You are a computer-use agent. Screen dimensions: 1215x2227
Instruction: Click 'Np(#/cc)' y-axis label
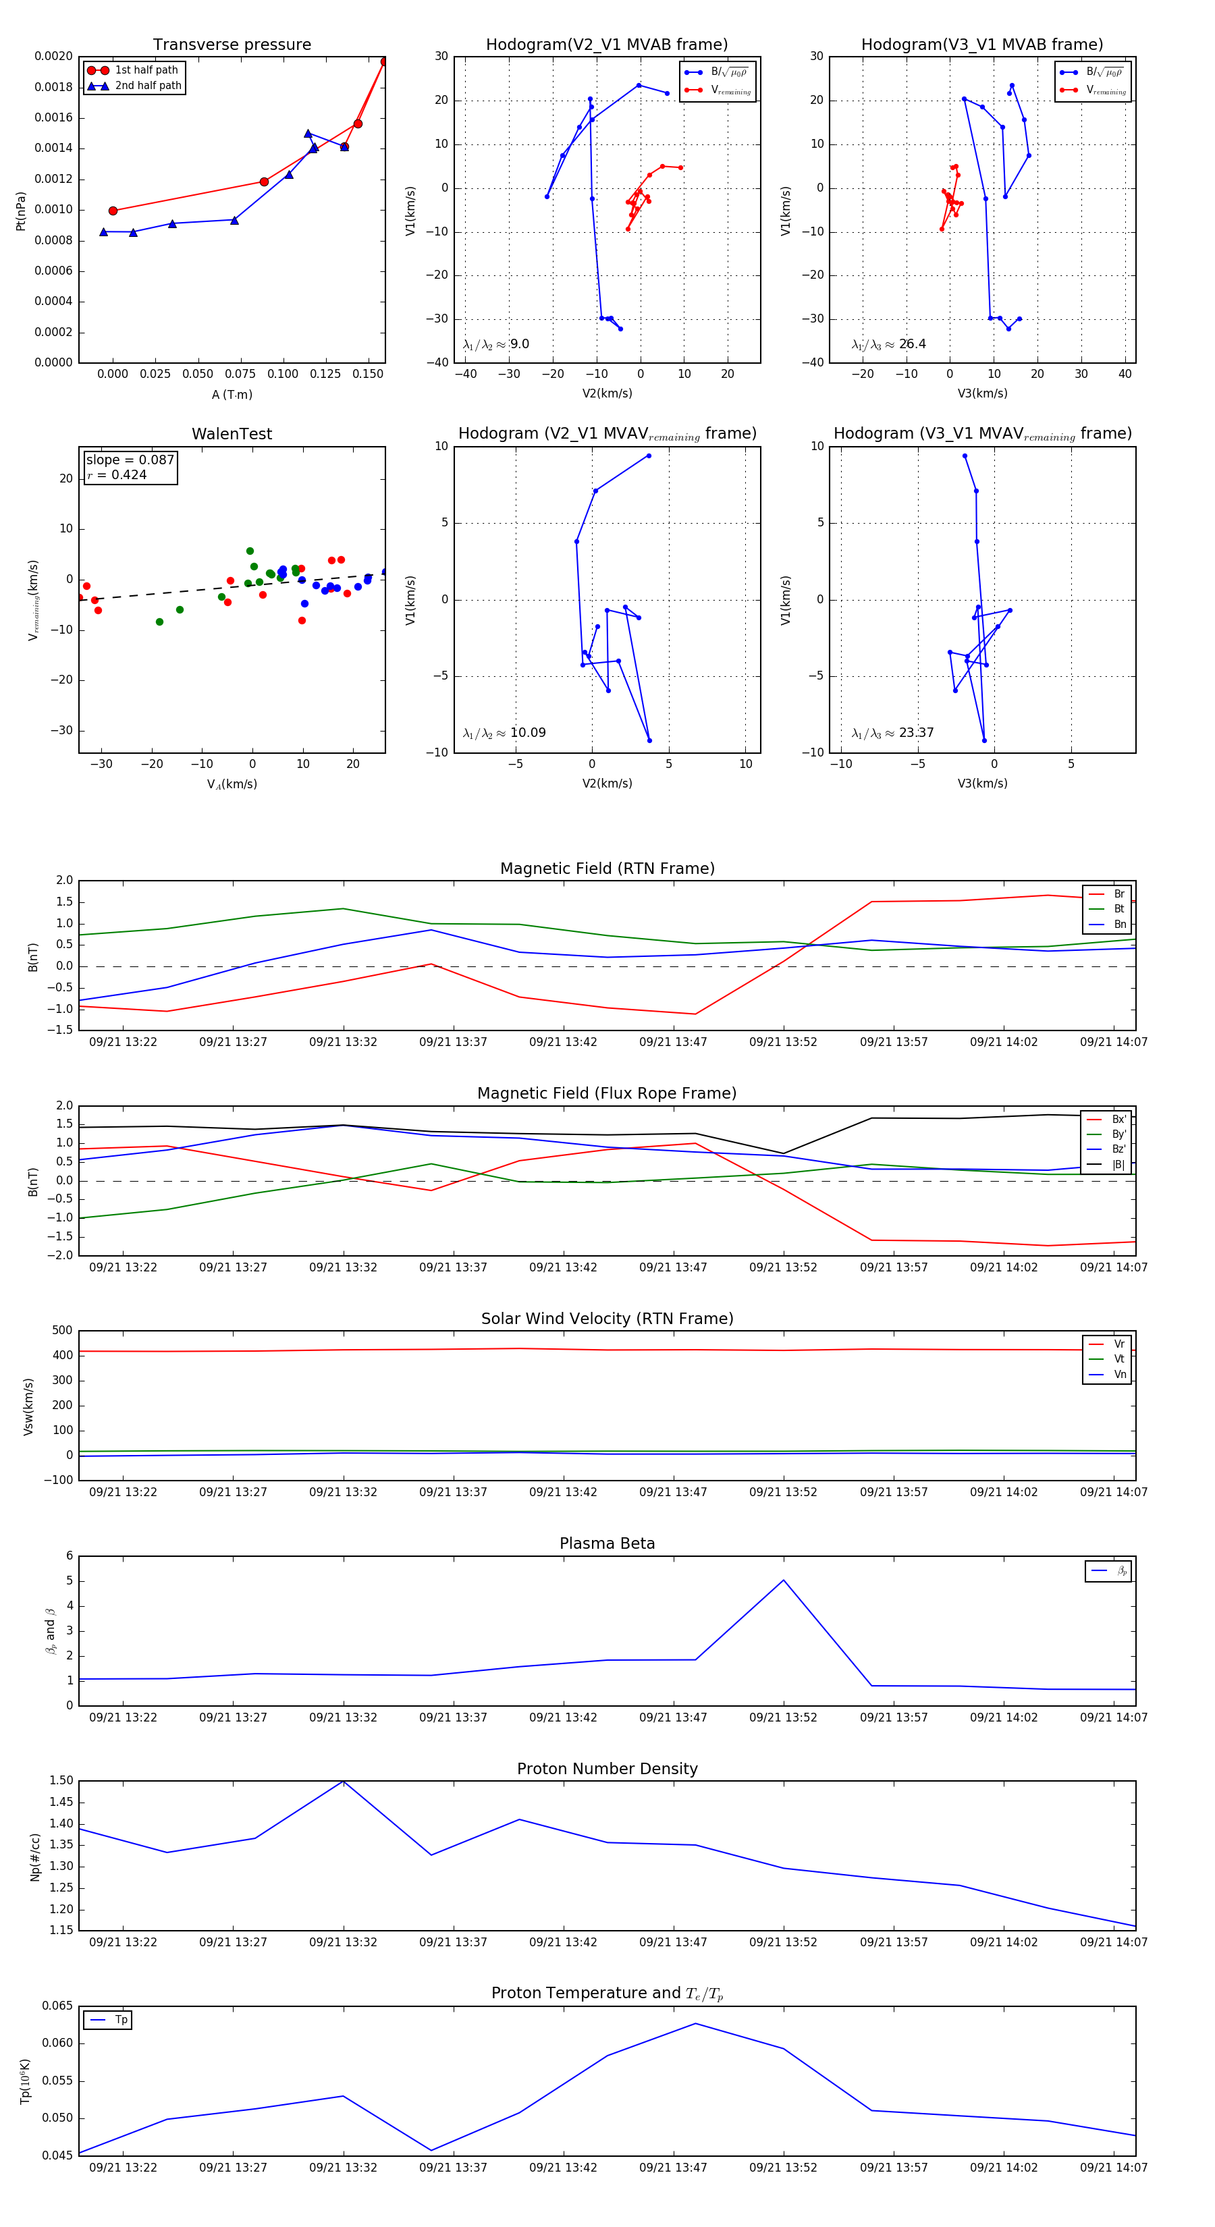(x=36, y=1857)
